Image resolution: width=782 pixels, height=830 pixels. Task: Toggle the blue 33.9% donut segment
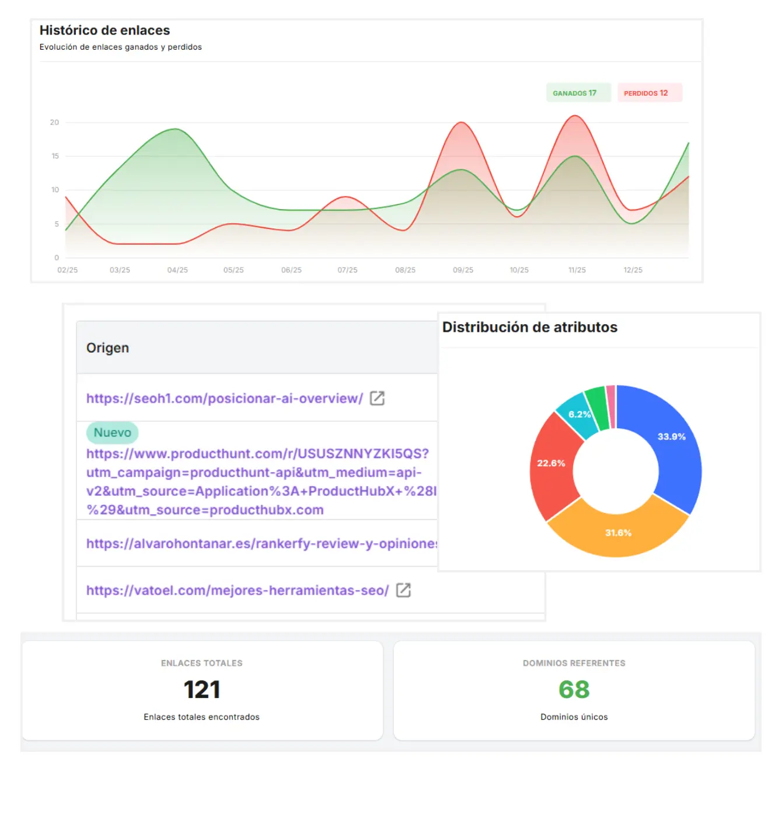click(x=671, y=436)
